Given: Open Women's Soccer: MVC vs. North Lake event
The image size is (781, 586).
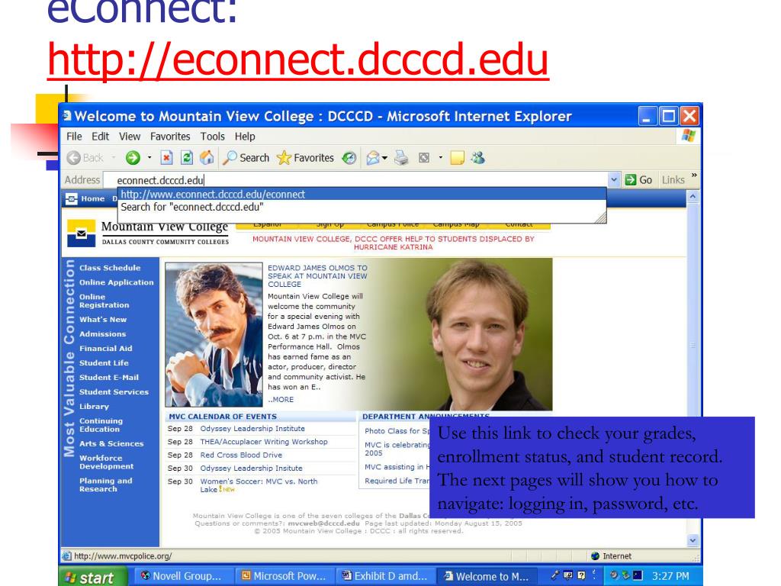Looking at the screenshot, I should point(259,485).
